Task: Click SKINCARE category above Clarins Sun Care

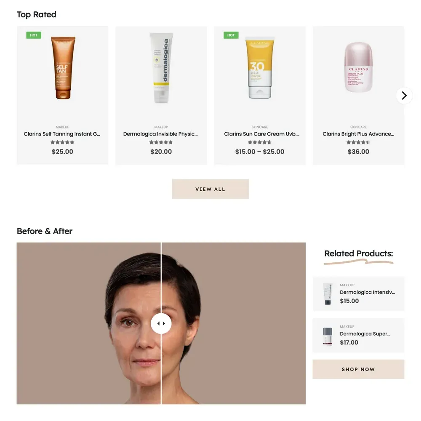Action: coord(260,127)
